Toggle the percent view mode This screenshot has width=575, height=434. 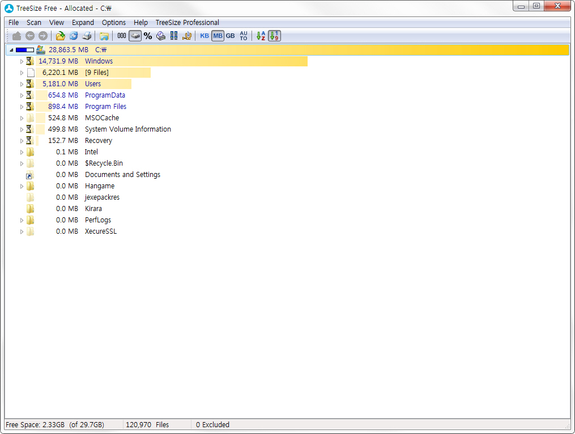(x=148, y=36)
